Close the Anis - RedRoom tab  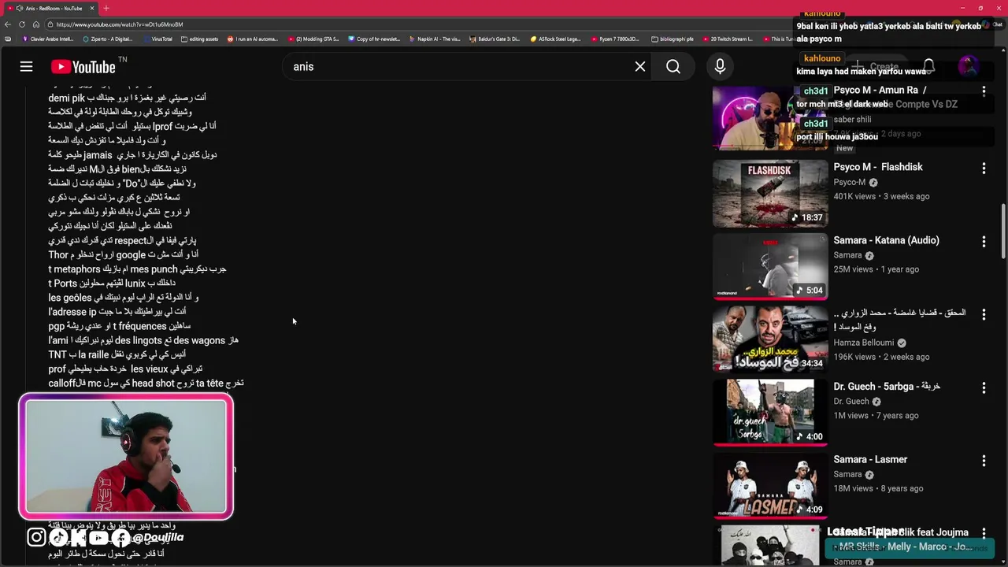tap(91, 8)
